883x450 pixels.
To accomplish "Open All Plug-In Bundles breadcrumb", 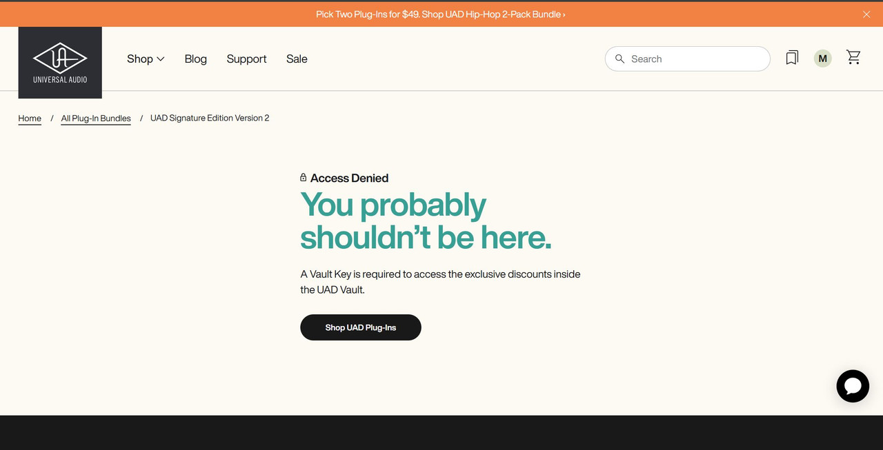I will pos(96,119).
